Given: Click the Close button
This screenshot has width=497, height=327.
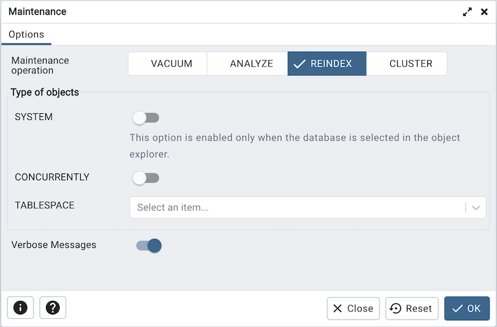Looking at the screenshot, I should point(353,308).
